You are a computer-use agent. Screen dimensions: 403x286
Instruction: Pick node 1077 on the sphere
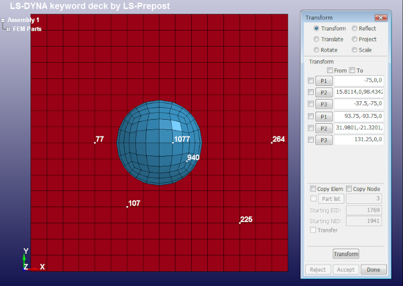tap(173, 142)
